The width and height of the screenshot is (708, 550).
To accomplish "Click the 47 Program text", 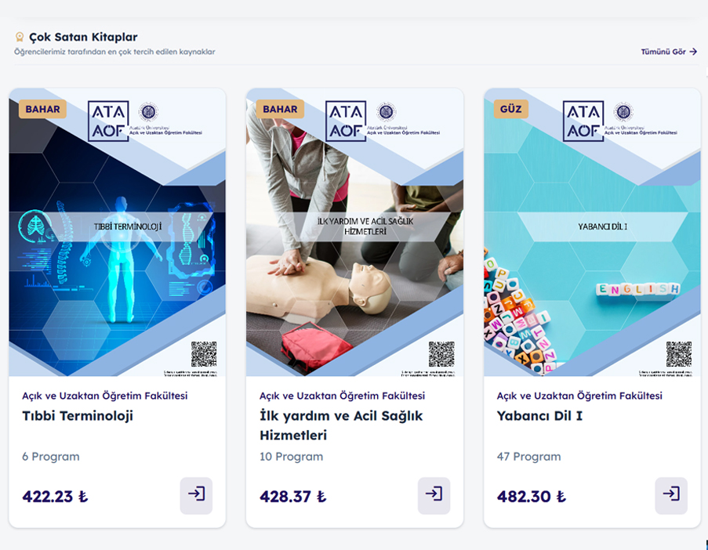I will pyautogui.click(x=528, y=457).
